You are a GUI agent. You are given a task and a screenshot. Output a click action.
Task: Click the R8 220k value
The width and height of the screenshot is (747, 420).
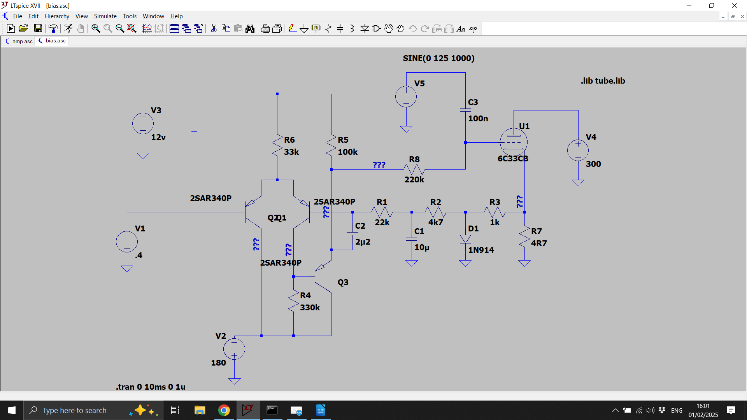click(414, 180)
